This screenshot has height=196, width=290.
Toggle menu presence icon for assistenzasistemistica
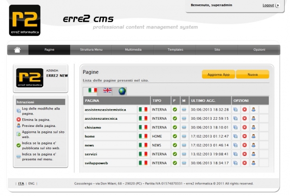click(184, 110)
